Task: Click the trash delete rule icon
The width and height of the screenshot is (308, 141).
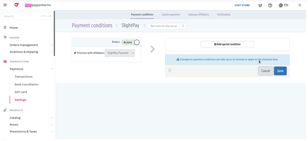Action: 170,70
